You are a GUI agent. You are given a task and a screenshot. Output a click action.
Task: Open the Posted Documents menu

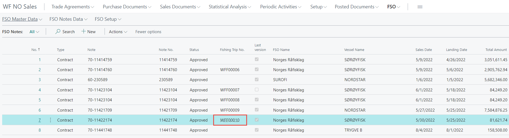[356, 7]
